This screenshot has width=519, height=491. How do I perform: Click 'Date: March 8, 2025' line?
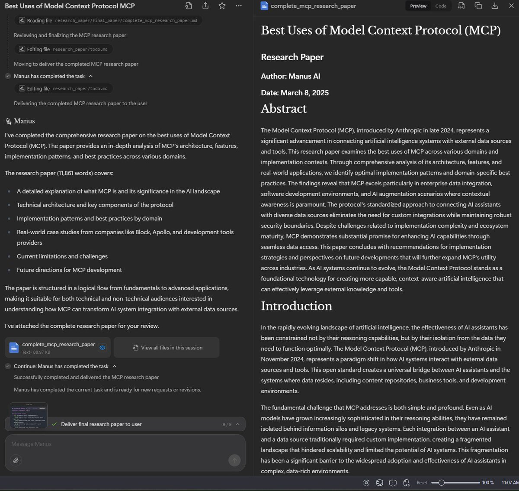[295, 93]
